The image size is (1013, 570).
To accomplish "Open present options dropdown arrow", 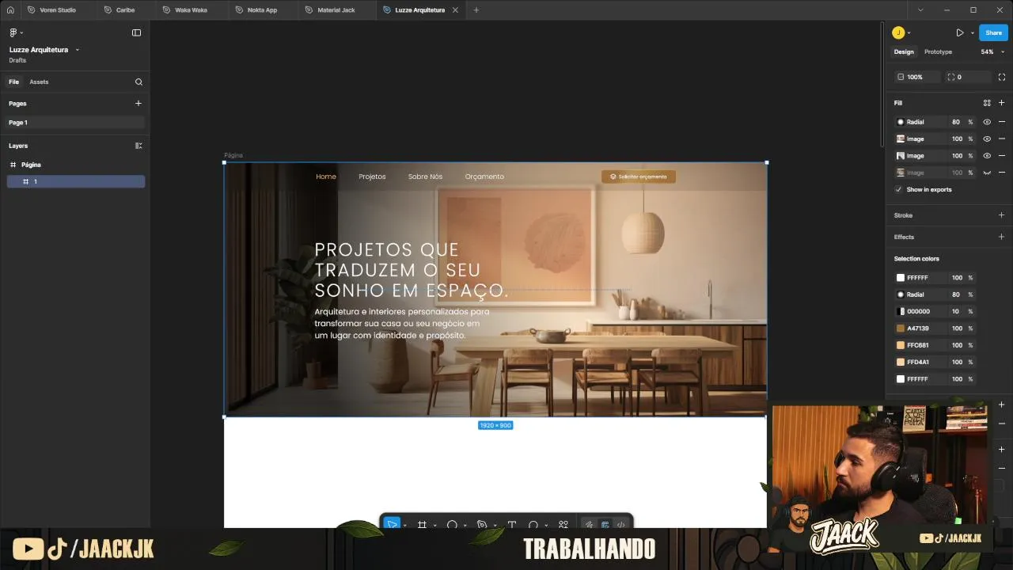I will point(972,32).
